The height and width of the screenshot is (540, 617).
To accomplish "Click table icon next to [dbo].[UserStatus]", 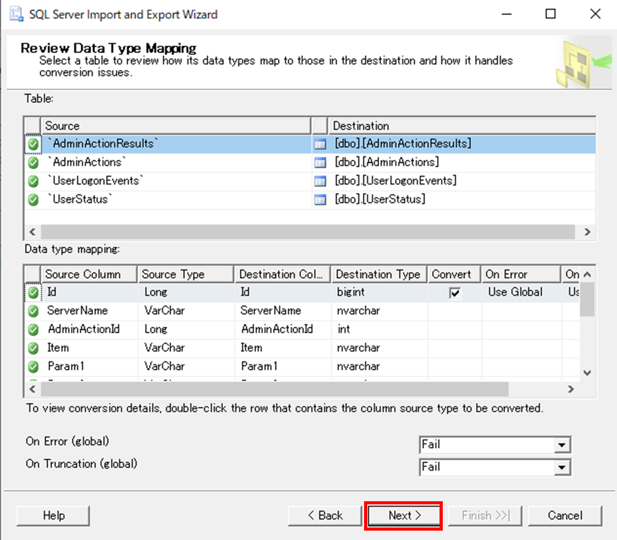I will point(320,200).
